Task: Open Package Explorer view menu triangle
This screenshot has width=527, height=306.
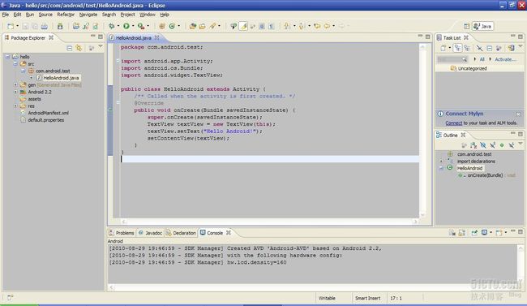Action: pos(101,46)
